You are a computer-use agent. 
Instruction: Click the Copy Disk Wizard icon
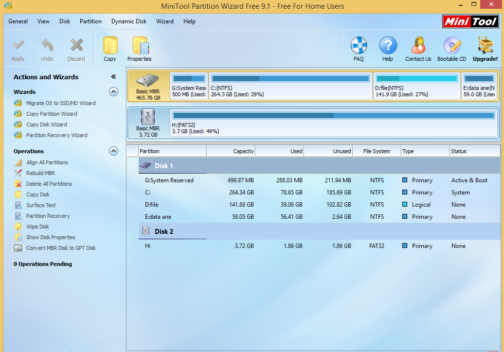[18, 124]
